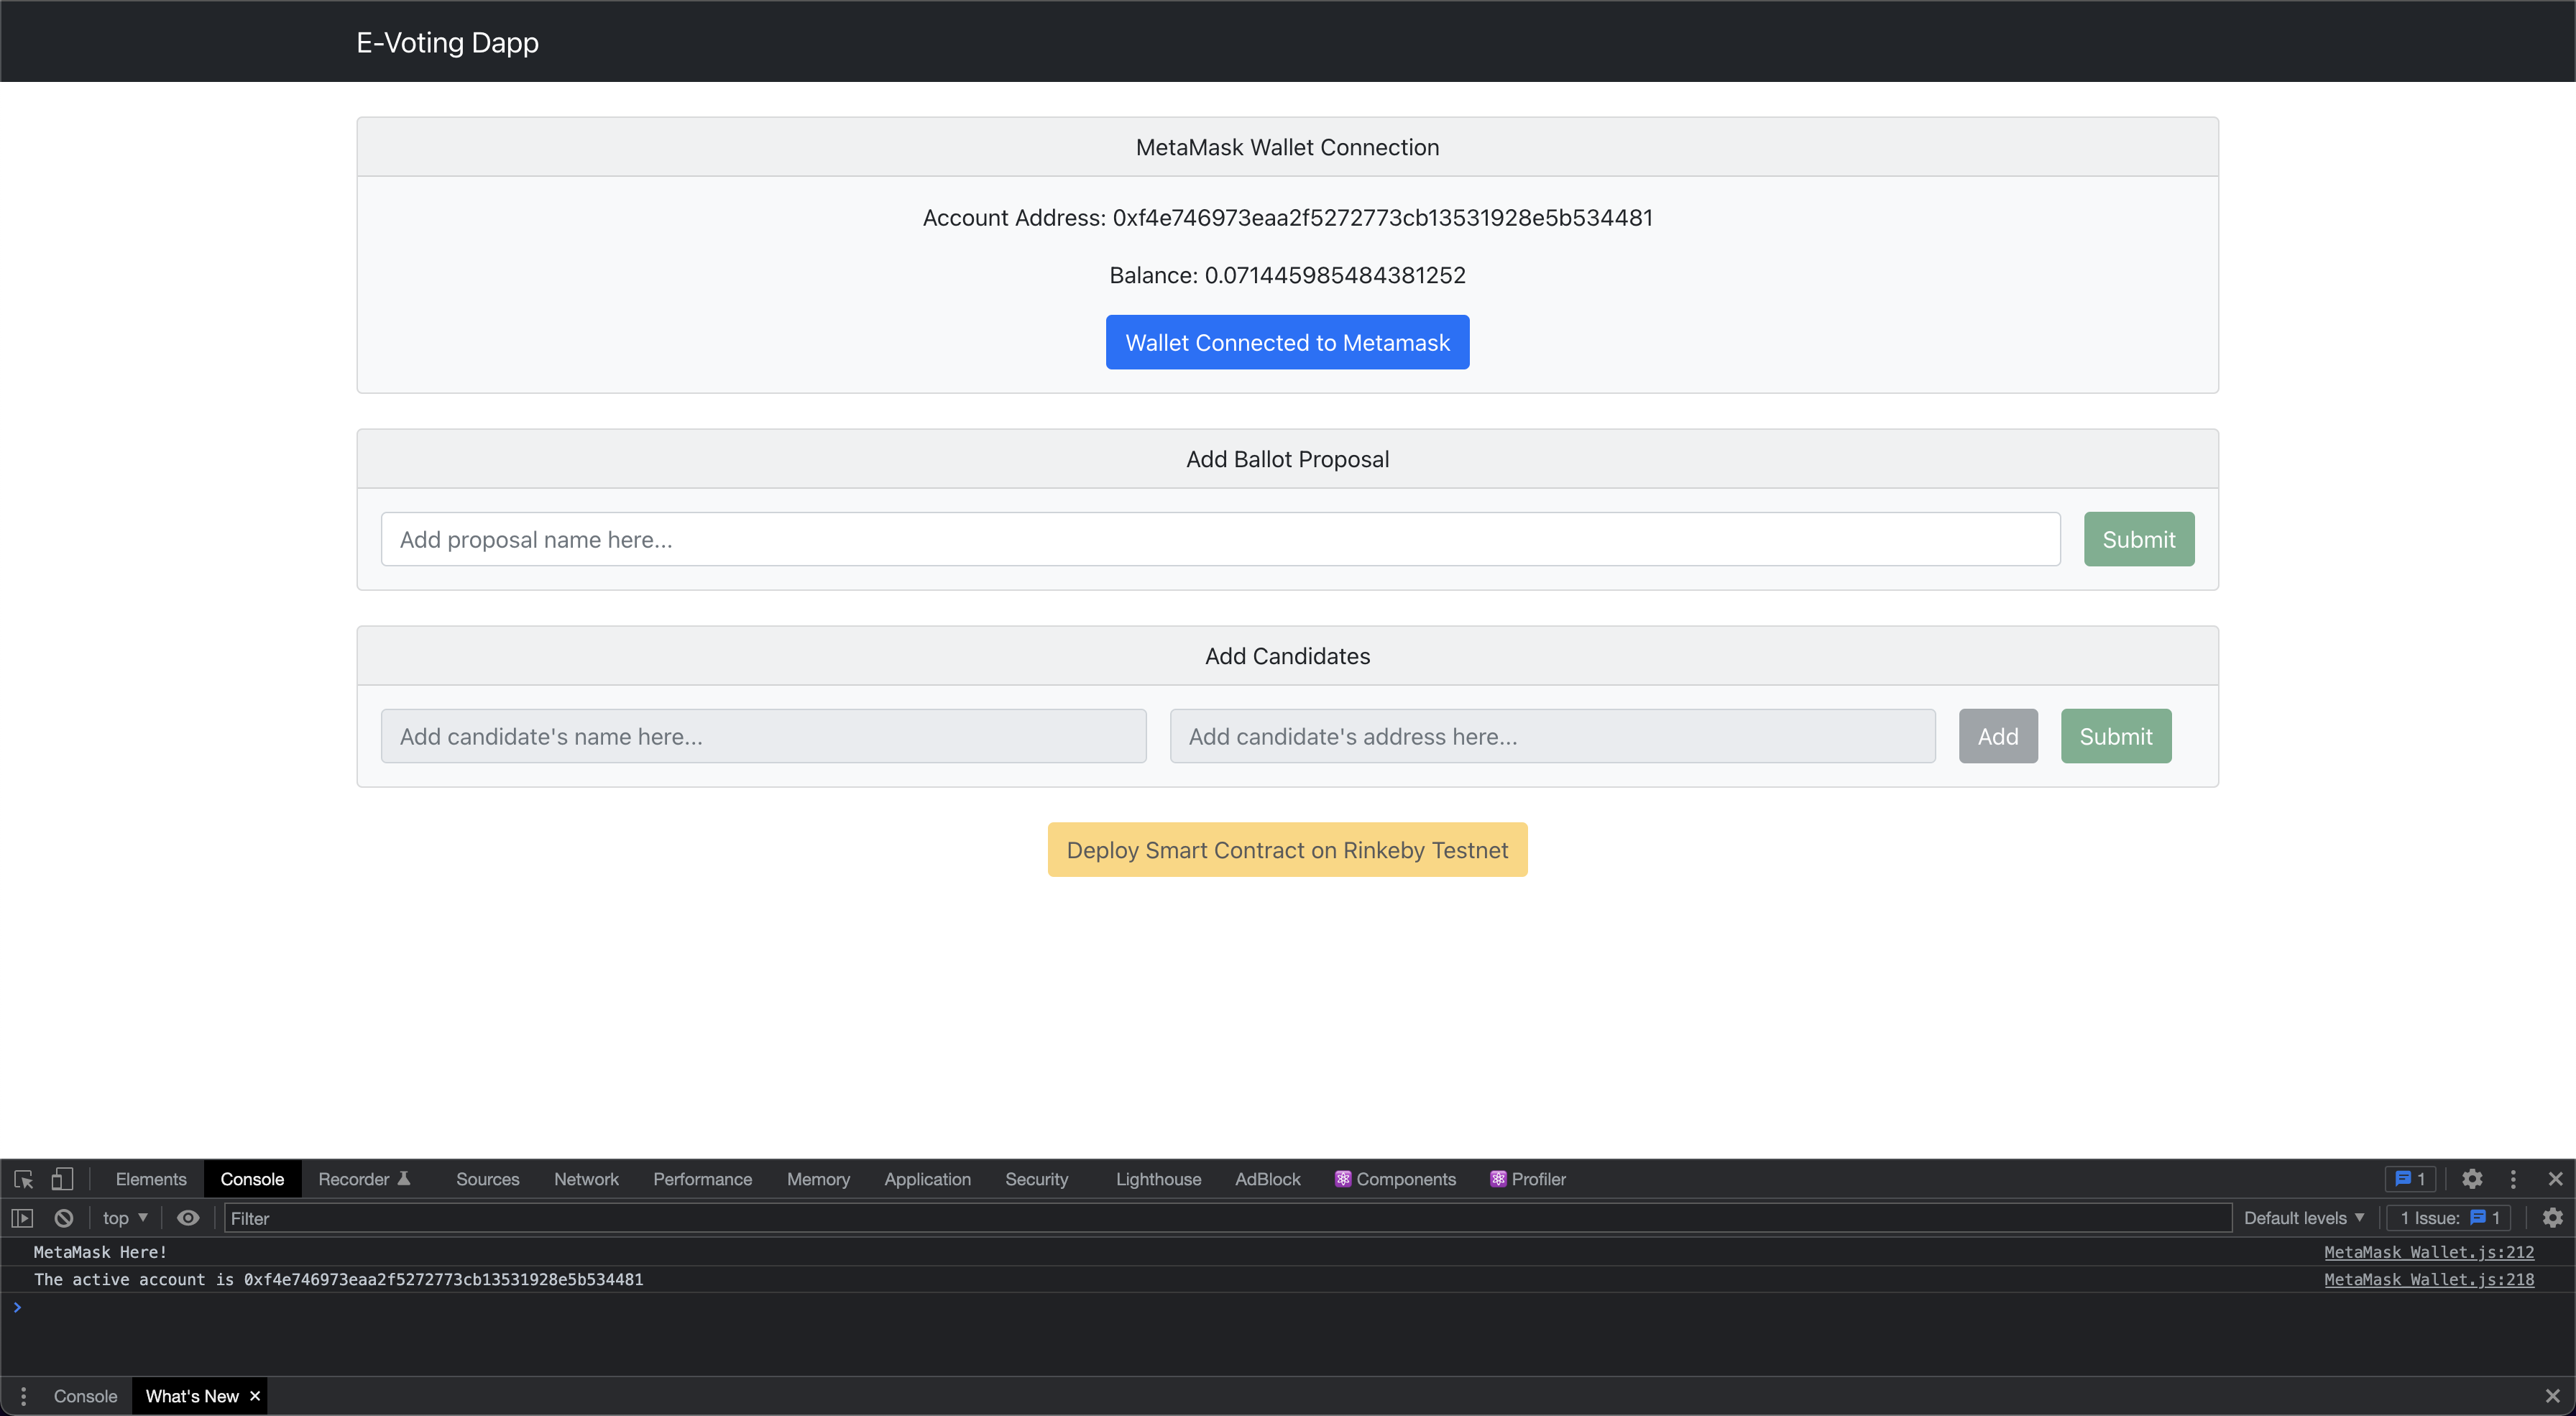Click Wallet Connected to Metamask button
The image size is (2576, 1416).
pyautogui.click(x=1287, y=341)
